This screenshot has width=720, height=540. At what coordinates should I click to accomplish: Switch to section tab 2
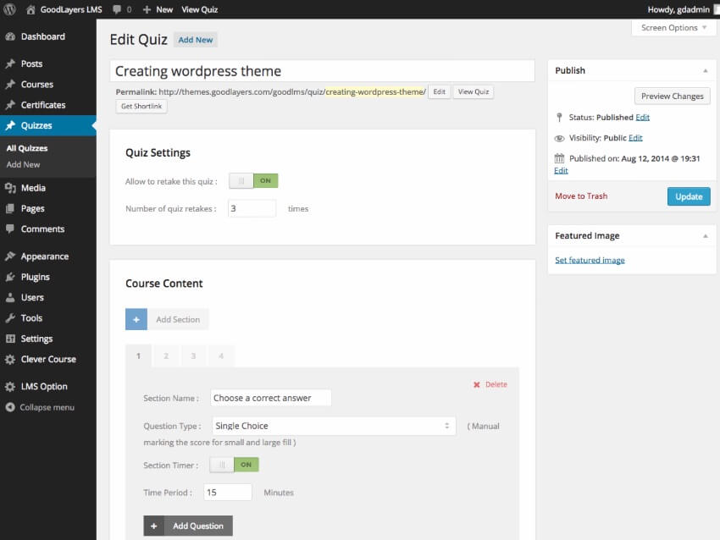click(166, 356)
